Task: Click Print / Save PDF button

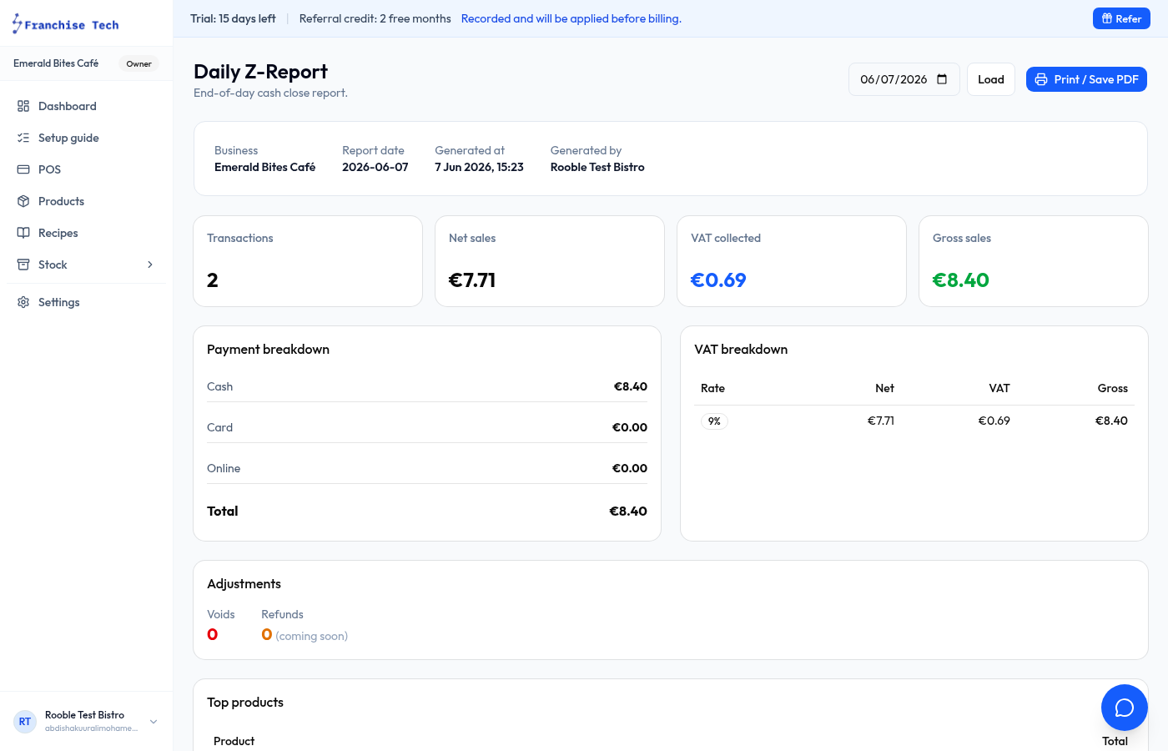Action: [1086, 79]
